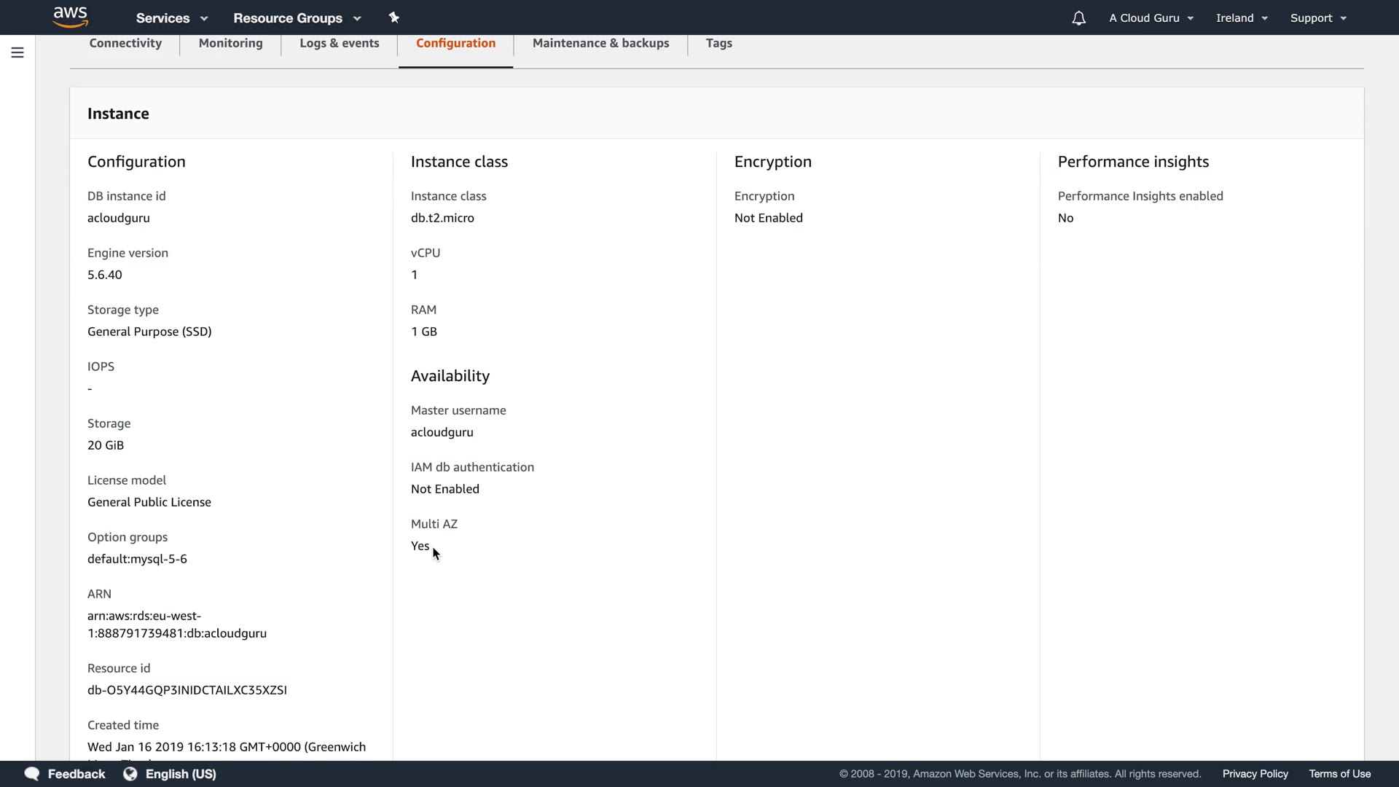1399x787 pixels.
Task: Expand the Services dropdown
Action: click(172, 18)
